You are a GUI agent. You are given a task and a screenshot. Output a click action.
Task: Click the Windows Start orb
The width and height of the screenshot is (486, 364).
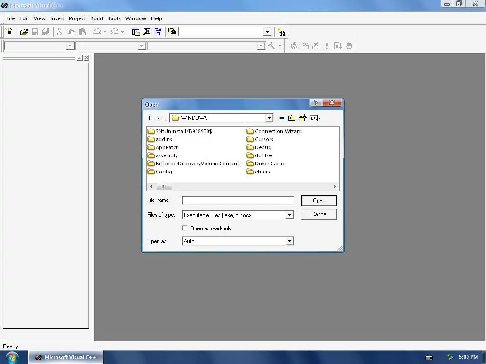coord(11,358)
